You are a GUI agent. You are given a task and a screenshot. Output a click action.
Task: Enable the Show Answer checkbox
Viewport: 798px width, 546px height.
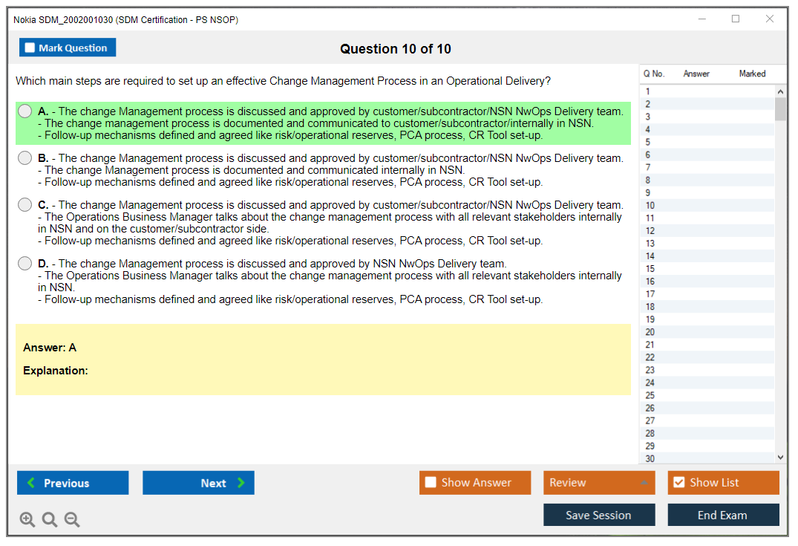(431, 483)
